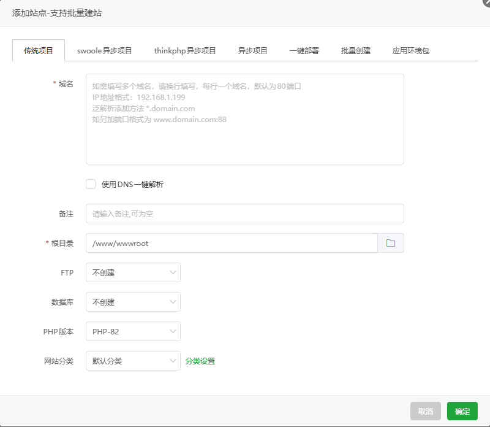Viewport: 490px width, 427px height.
Task: Expand the FTP dropdown
Action: coord(133,272)
